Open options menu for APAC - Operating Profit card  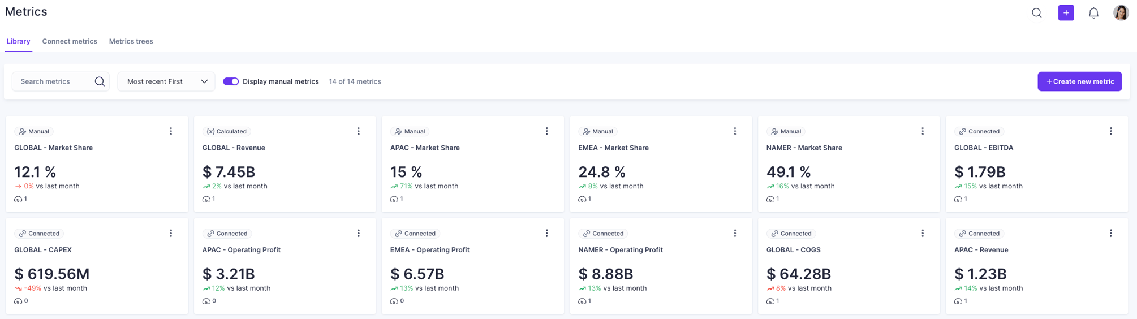tap(359, 233)
